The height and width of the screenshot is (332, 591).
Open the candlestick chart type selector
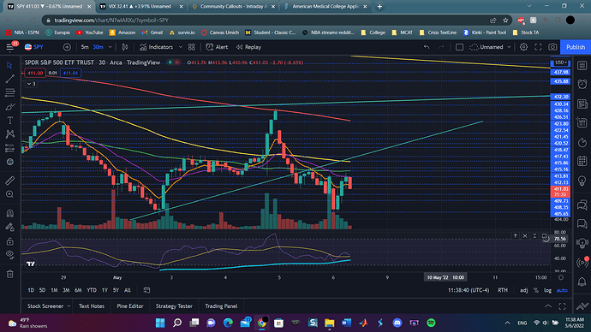[x=125, y=47]
